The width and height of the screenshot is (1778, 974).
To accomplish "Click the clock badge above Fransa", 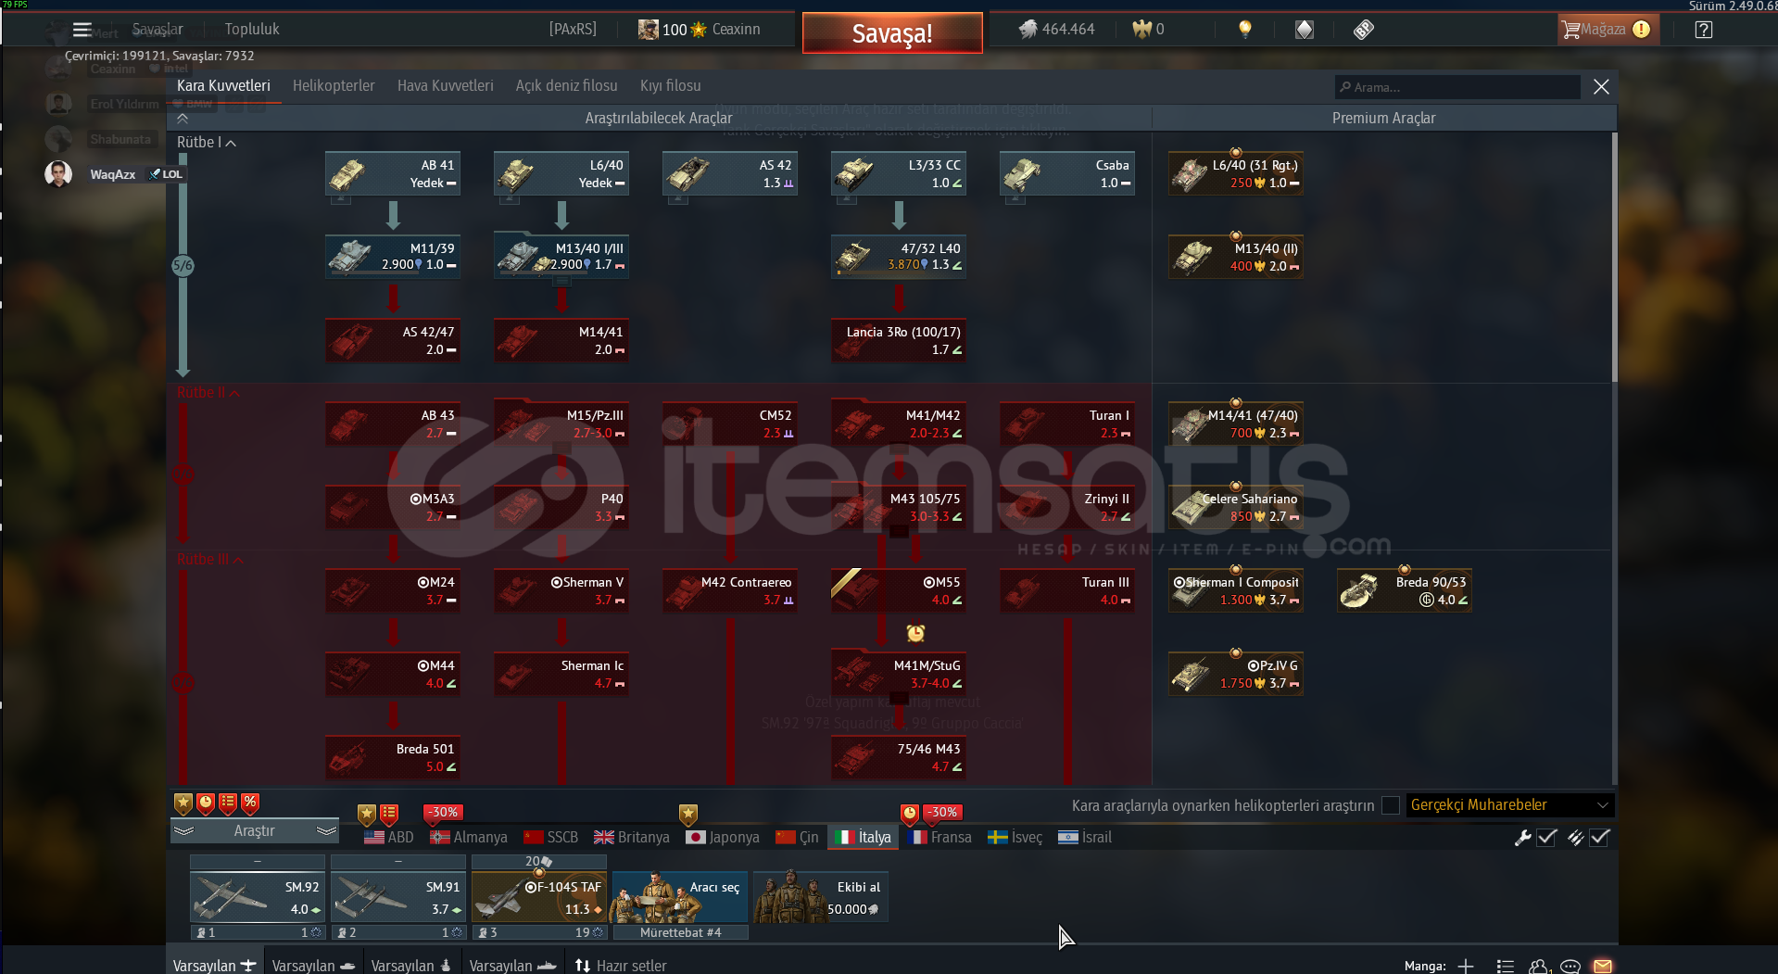I will 910,814.
